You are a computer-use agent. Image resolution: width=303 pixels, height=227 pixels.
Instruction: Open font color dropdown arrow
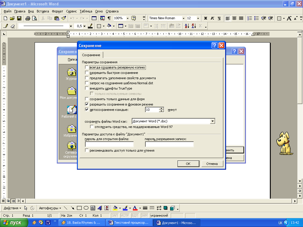(x=140, y=208)
